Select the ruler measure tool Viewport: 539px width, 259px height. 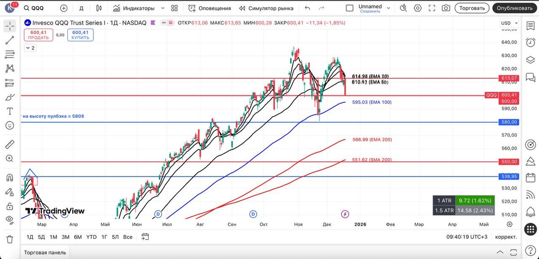click(x=9, y=144)
